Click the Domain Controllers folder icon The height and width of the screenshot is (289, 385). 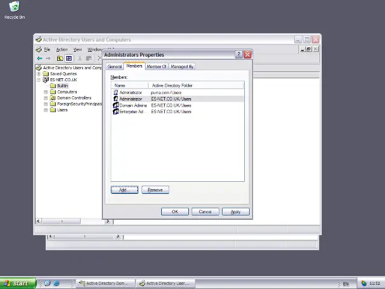click(53, 98)
